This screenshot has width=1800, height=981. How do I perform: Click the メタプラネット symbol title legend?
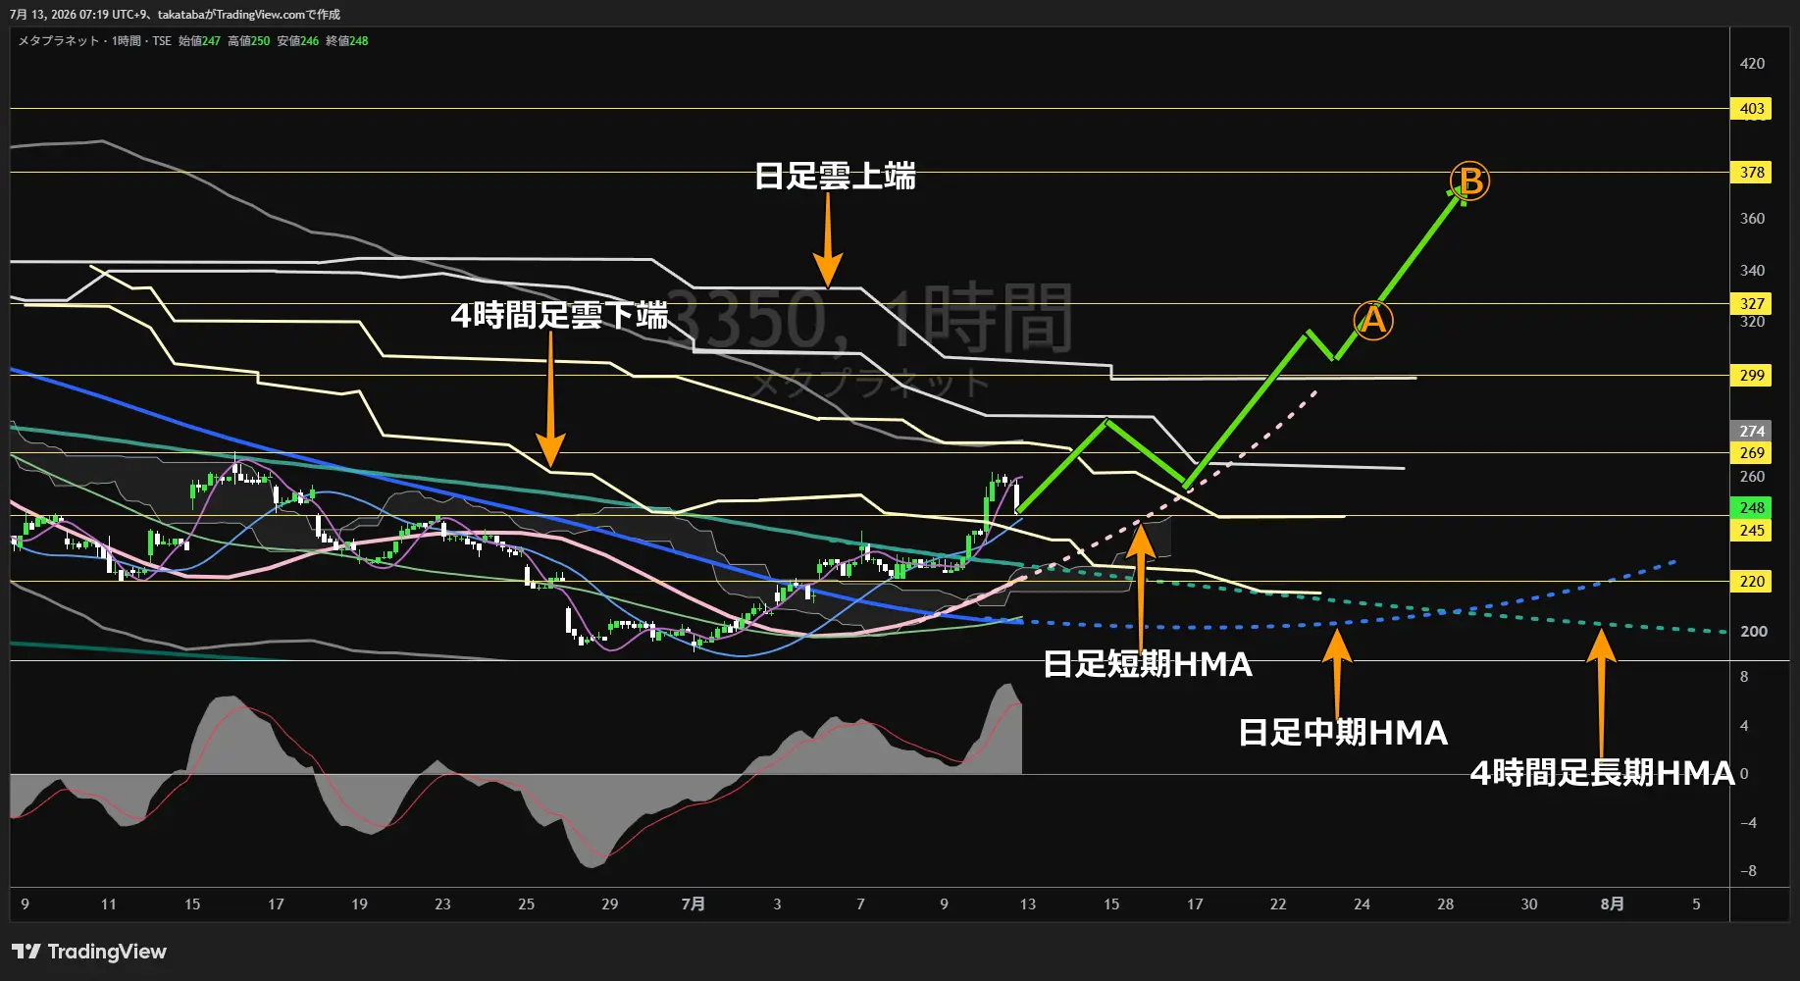click(59, 41)
